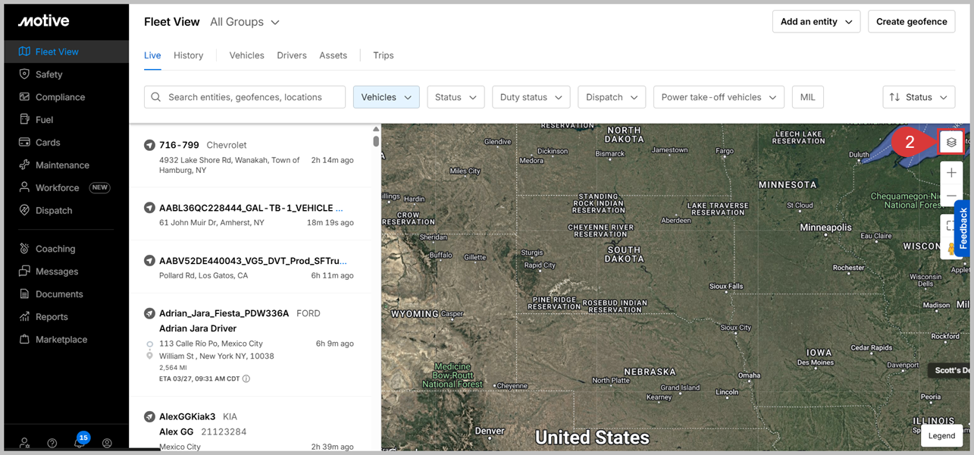
Task: Toggle fullscreen map view
Action: click(x=949, y=226)
